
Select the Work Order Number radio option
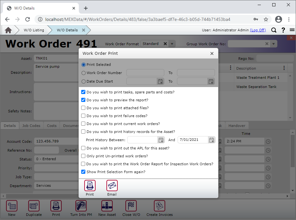coord(83,73)
